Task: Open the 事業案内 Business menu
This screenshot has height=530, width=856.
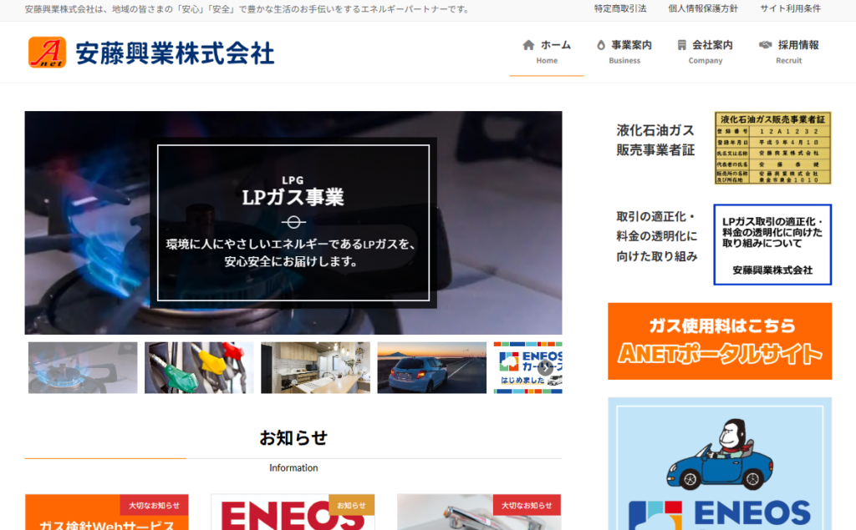Action: 624,52
